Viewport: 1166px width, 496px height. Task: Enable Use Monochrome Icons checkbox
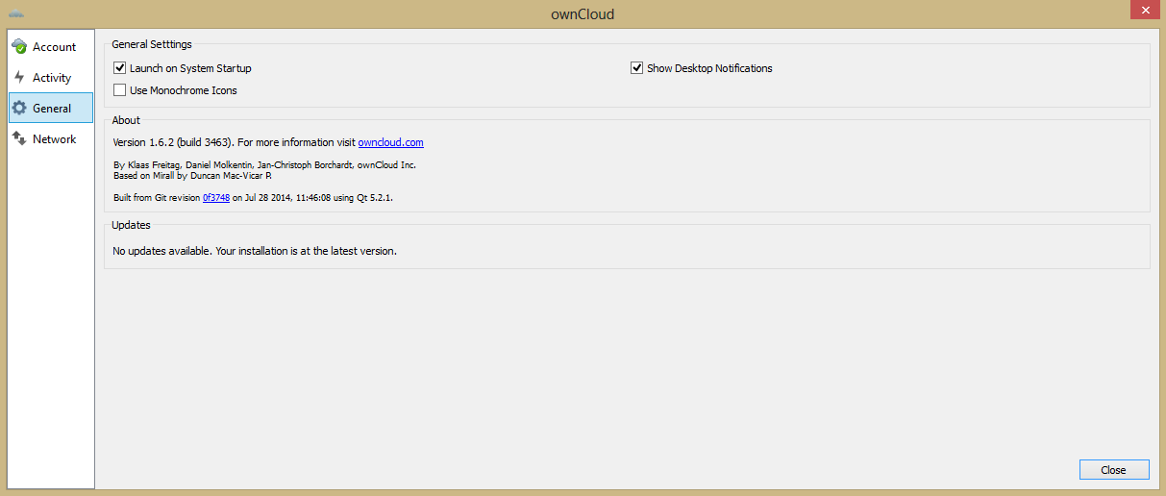click(x=120, y=90)
